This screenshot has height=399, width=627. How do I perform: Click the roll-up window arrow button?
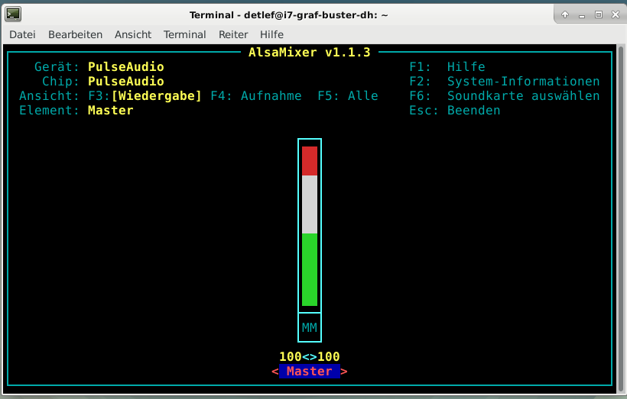564,14
